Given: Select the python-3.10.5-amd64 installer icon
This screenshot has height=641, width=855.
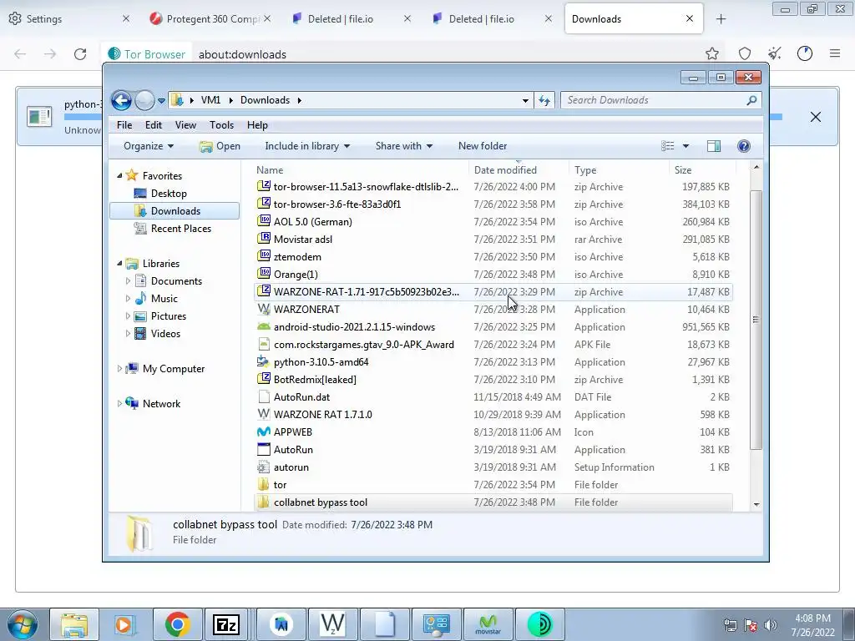Looking at the screenshot, I should 263,361.
